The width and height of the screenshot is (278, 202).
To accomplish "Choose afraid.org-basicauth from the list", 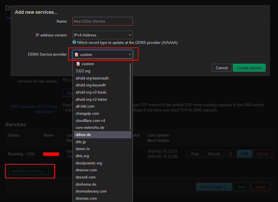I will tap(102, 78).
